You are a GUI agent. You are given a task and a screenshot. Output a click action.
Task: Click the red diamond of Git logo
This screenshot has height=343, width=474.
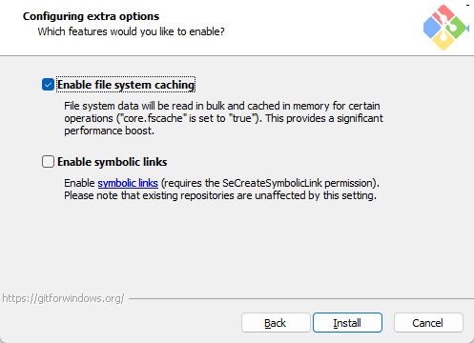444,13
